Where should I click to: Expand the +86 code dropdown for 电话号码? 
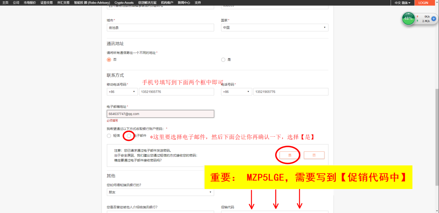click(236, 92)
